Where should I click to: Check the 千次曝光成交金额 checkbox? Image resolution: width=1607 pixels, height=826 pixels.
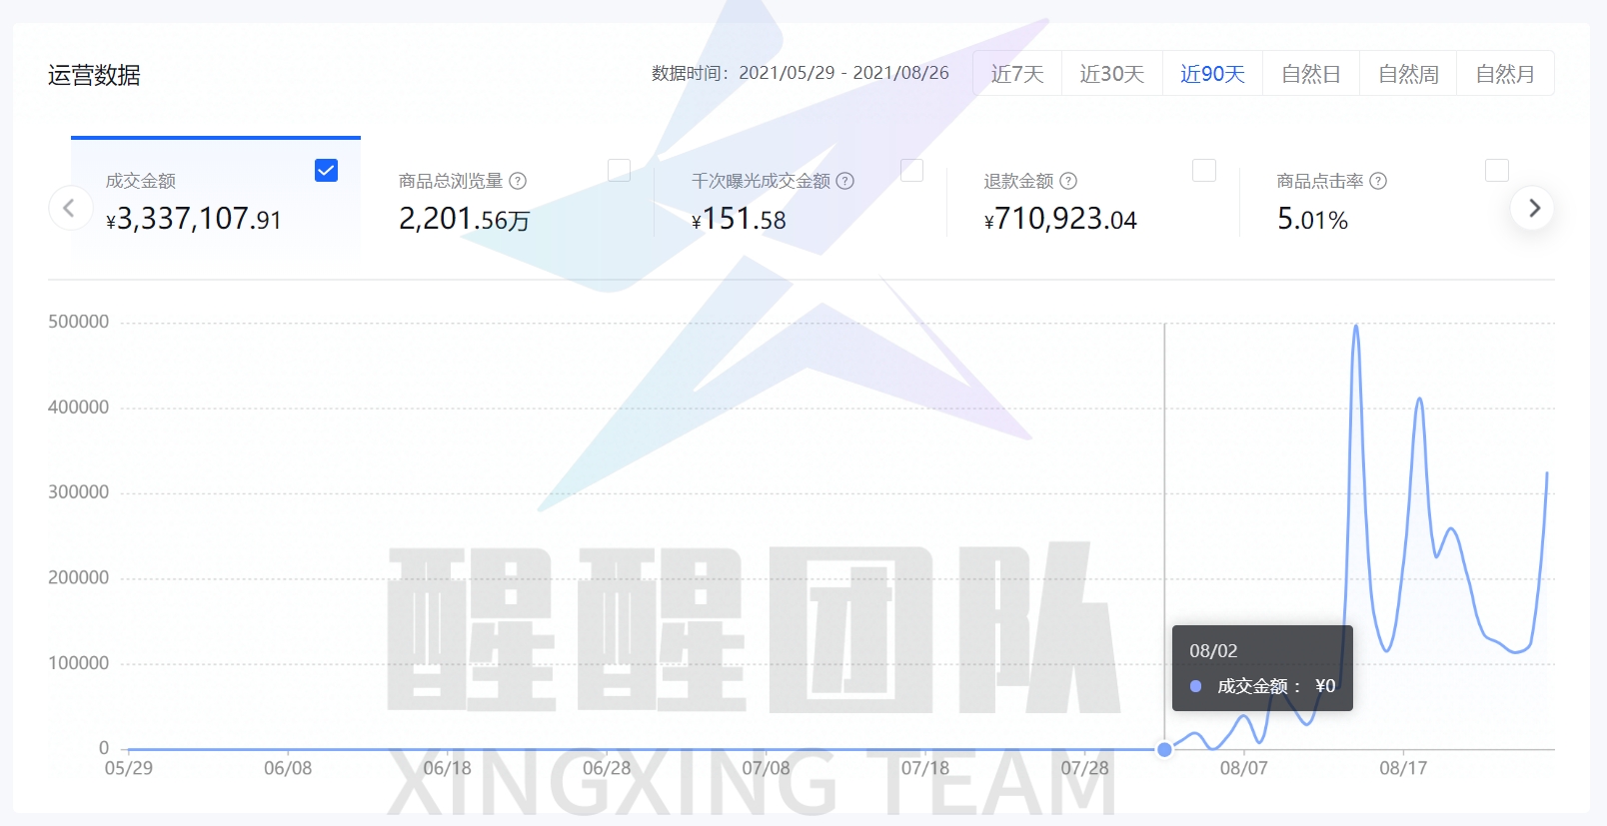[x=911, y=170]
